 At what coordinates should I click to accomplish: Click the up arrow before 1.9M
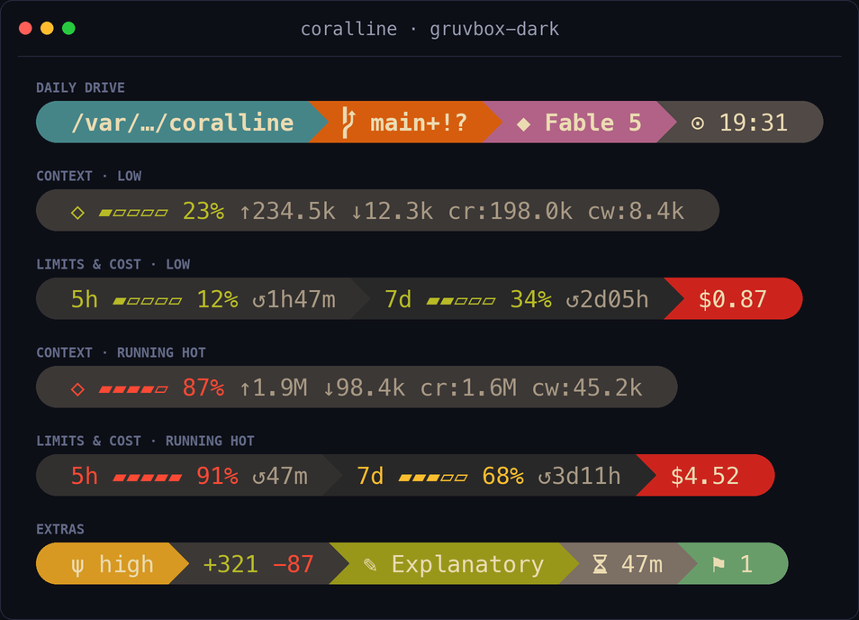(x=245, y=388)
